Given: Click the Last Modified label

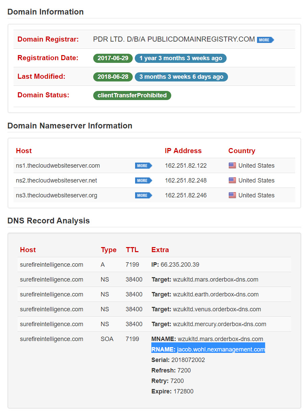Looking at the screenshot, I should point(41,76).
